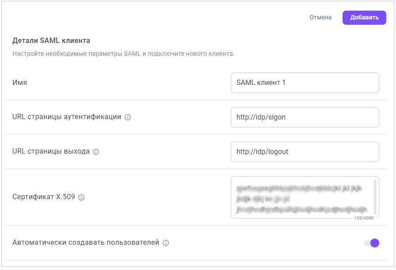This screenshot has width=396, height=270.
Task: Click the Сертификат X.509 label
Action: tap(44, 197)
